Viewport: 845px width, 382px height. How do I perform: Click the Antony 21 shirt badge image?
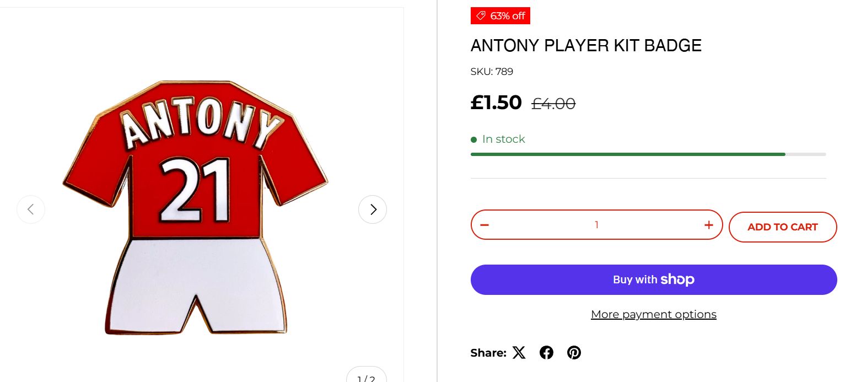(x=196, y=207)
